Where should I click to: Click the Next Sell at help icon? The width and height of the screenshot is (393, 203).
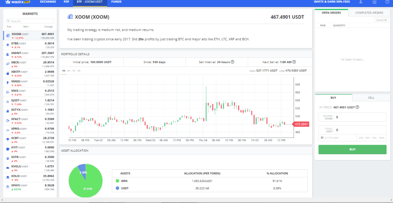click(294, 62)
